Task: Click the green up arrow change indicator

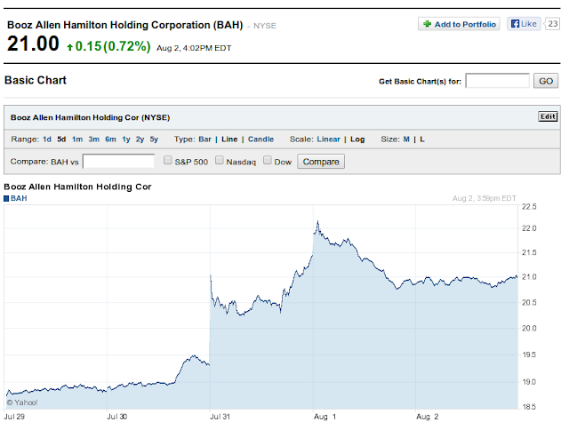Action: [x=70, y=47]
